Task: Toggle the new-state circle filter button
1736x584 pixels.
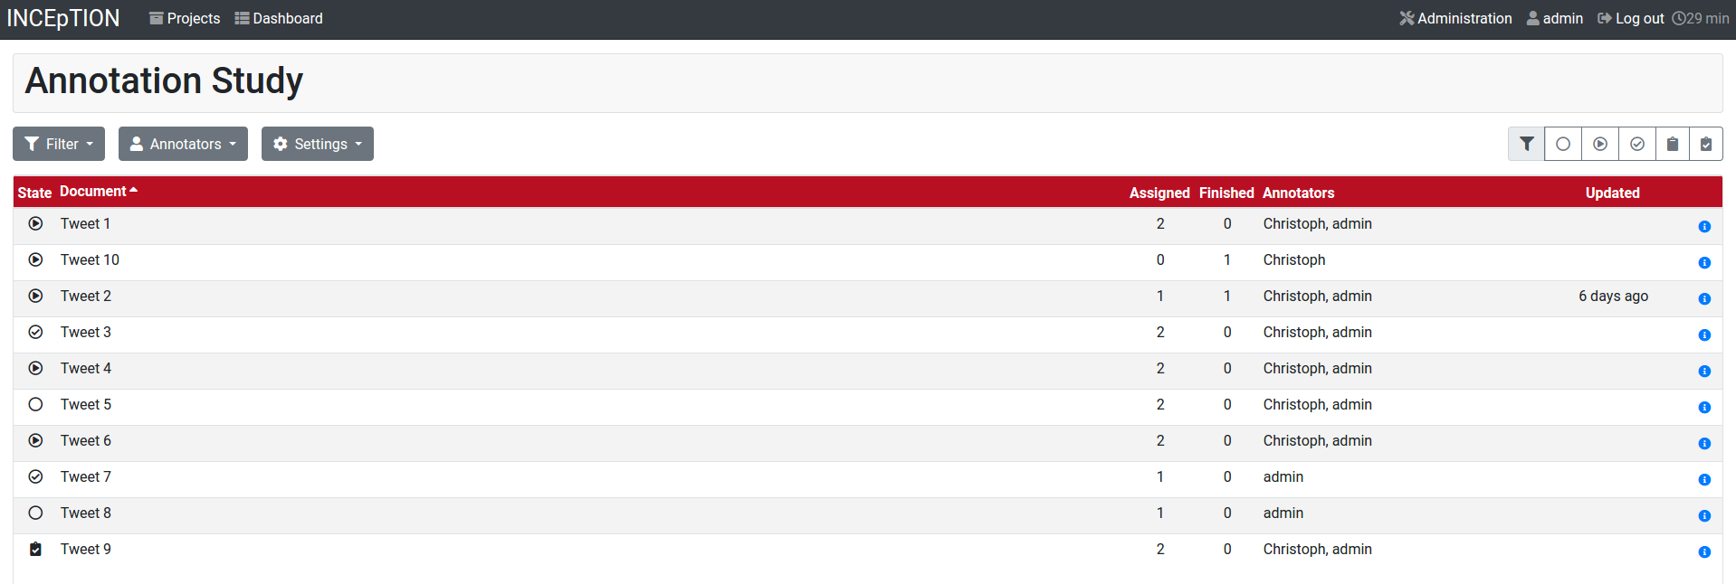Action: pos(1563,144)
